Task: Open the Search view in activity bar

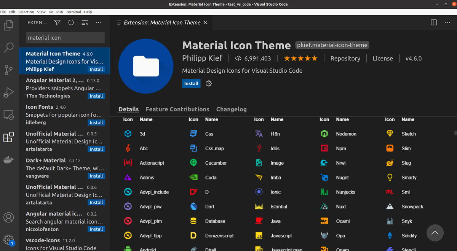Action: point(8,48)
